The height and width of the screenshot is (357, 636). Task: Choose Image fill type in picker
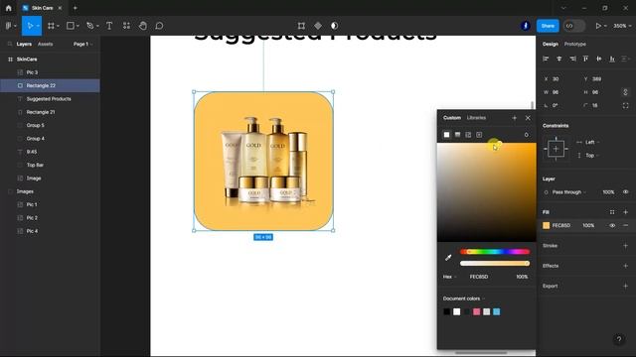point(468,135)
